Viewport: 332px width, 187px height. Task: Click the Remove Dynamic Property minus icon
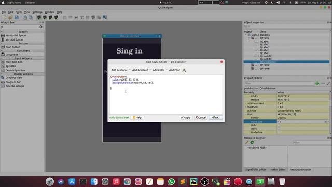click(x=323, y=83)
